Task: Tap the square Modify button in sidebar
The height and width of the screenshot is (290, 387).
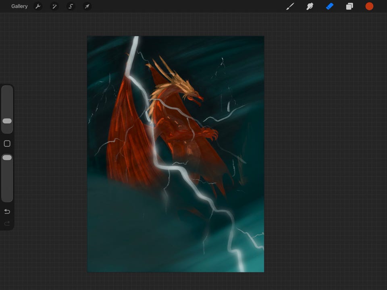Action: (7, 143)
